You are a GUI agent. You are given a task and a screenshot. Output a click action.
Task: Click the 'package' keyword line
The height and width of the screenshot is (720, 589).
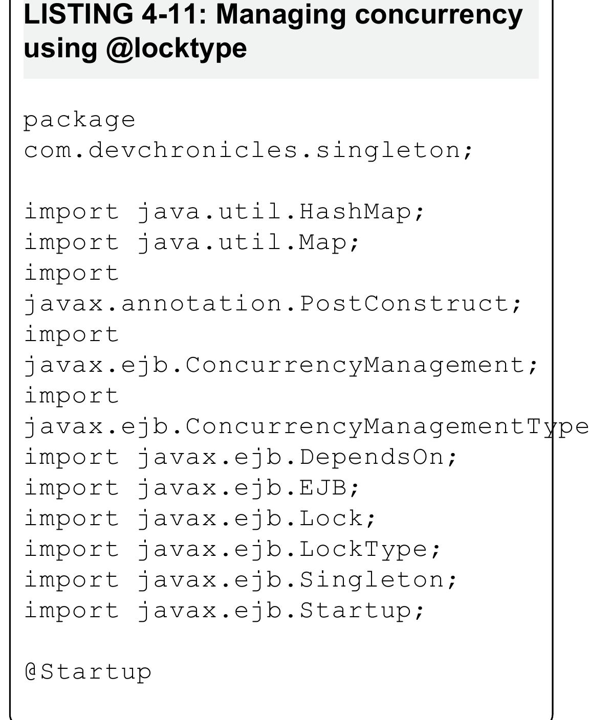point(80,121)
